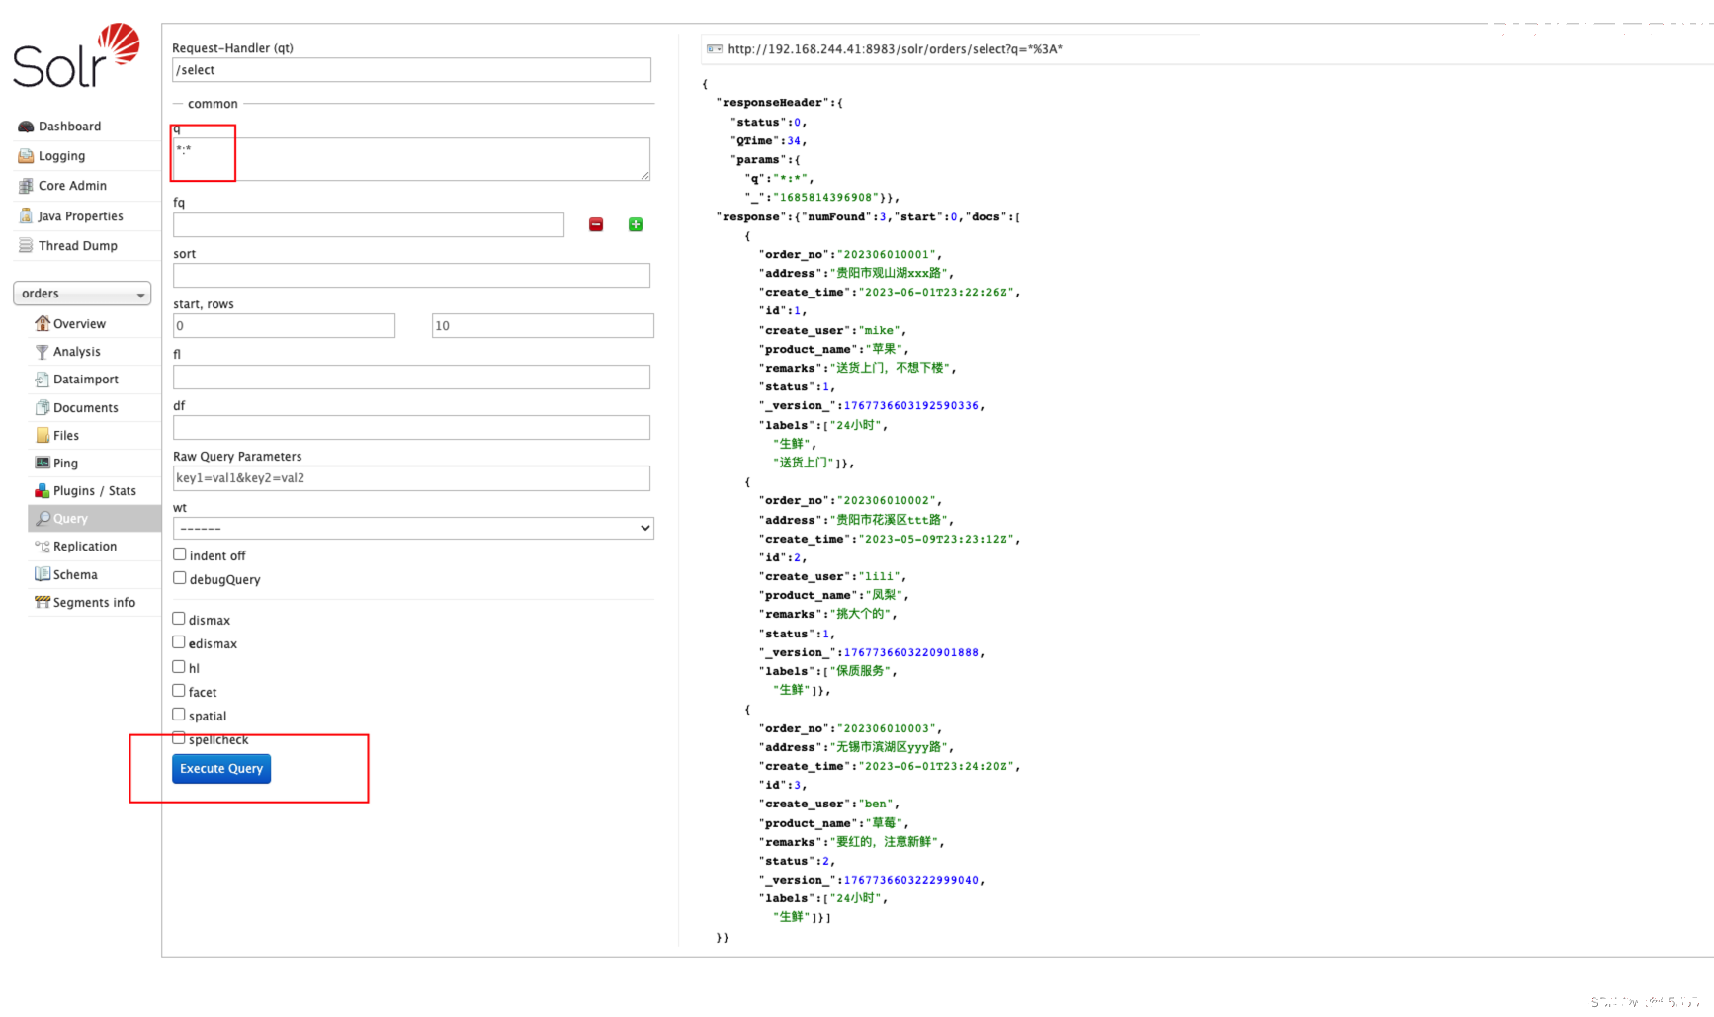Open Dashboard via its icon
The height and width of the screenshot is (1017, 1714).
[x=26, y=127]
